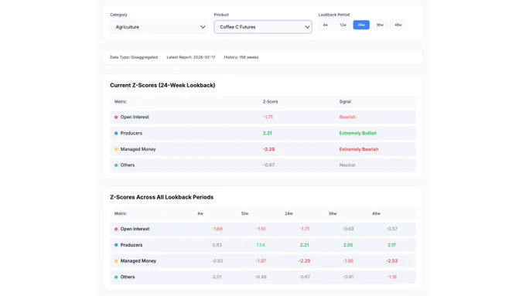
Task: Click Producers 12w value 1.54
Action: point(261,245)
